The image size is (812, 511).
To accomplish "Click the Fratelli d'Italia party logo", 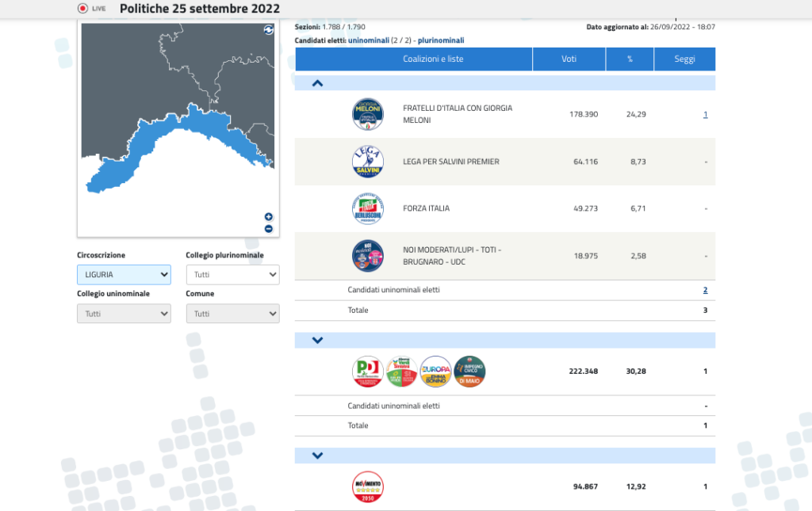I will coord(368,114).
